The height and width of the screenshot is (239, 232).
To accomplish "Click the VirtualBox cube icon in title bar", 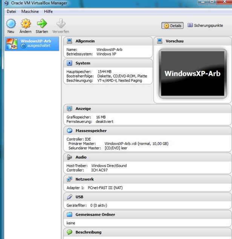I will pyautogui.click(x=6, y=3).
